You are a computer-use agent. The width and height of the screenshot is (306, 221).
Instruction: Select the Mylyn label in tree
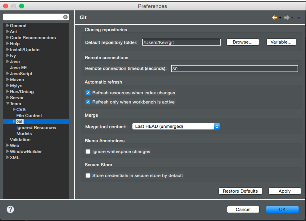[16, 86]
